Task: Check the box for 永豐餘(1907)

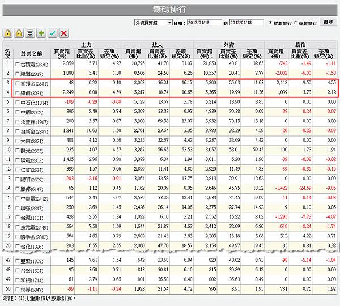Action: pos(18,122)
